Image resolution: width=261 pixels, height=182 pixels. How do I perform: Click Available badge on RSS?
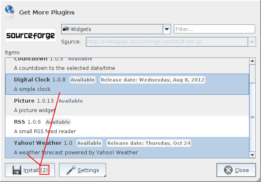[x=58, y=122]
